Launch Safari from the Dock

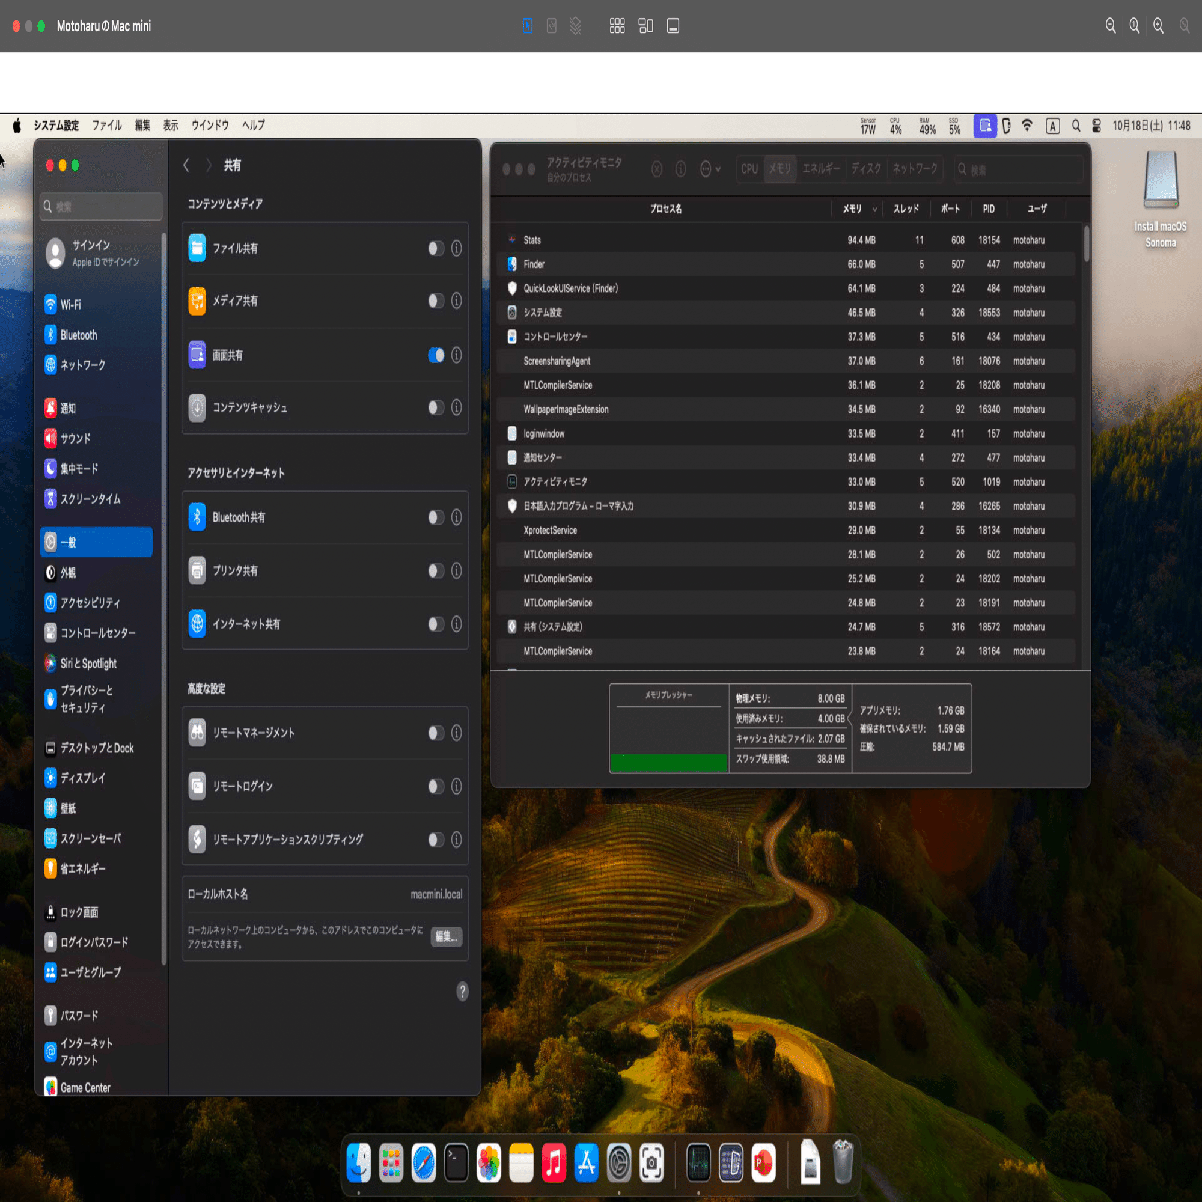pos(423,1161)
